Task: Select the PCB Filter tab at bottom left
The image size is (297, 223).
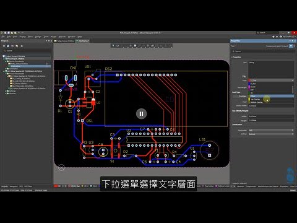Action: click(x=28, y=186)
